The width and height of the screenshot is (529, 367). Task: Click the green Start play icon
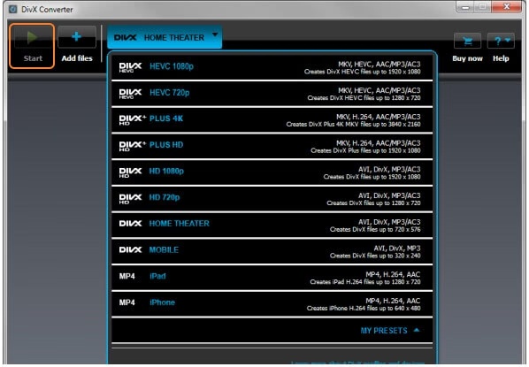pos(32,37)
